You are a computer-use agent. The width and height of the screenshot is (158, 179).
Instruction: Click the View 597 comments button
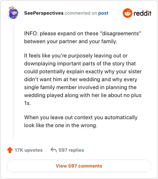[79, 166]
